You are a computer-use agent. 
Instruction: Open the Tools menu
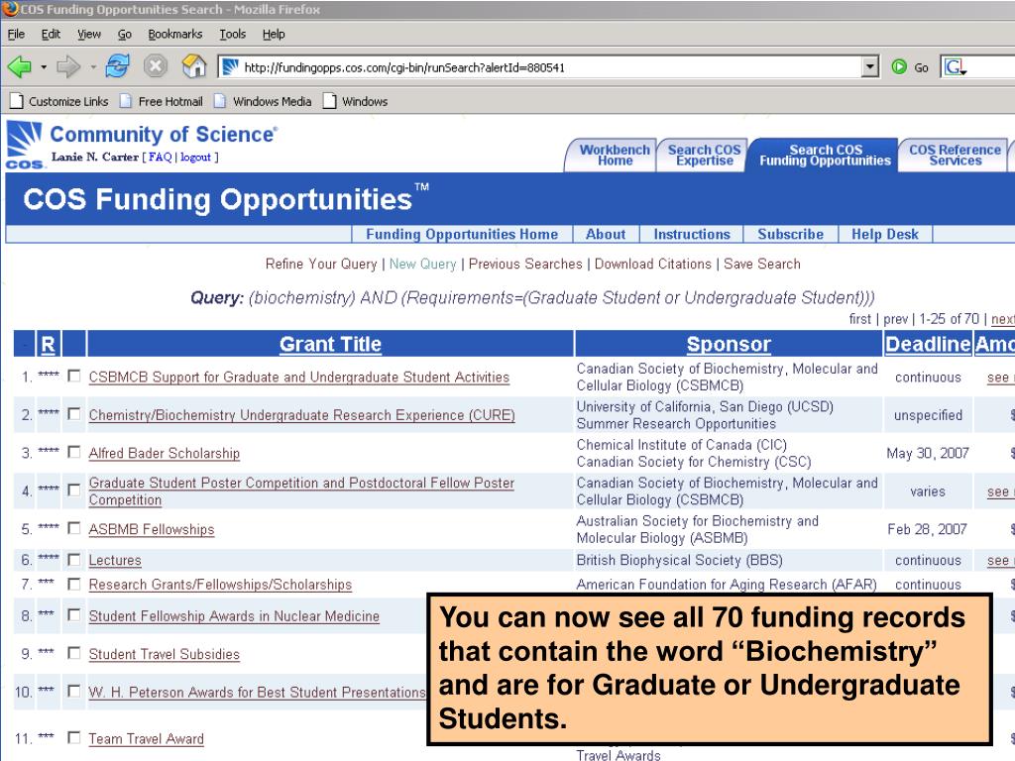(232, 35)
